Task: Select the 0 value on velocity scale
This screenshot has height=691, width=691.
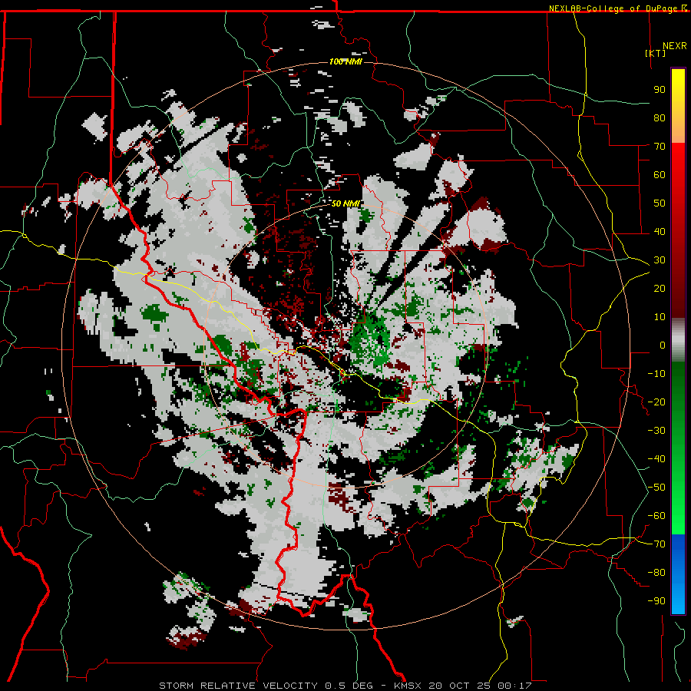Action: click(x=663, y=345)
